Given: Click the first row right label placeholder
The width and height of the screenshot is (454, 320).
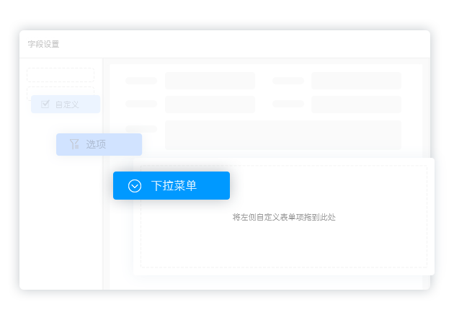Looking at the screenshot, I should pyautogui.click(x=288, y=81).
